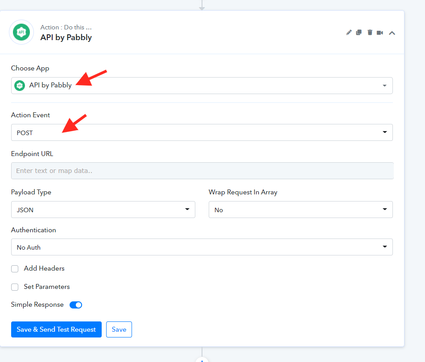This screenshot has height=362, width=425.
Task: Click the large API by Pabbly logo
Action: [21, 32]
